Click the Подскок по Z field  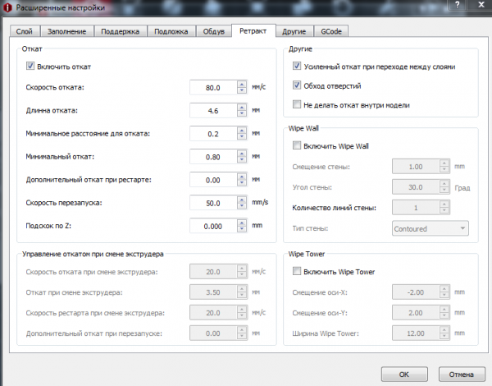pos(213,226)
